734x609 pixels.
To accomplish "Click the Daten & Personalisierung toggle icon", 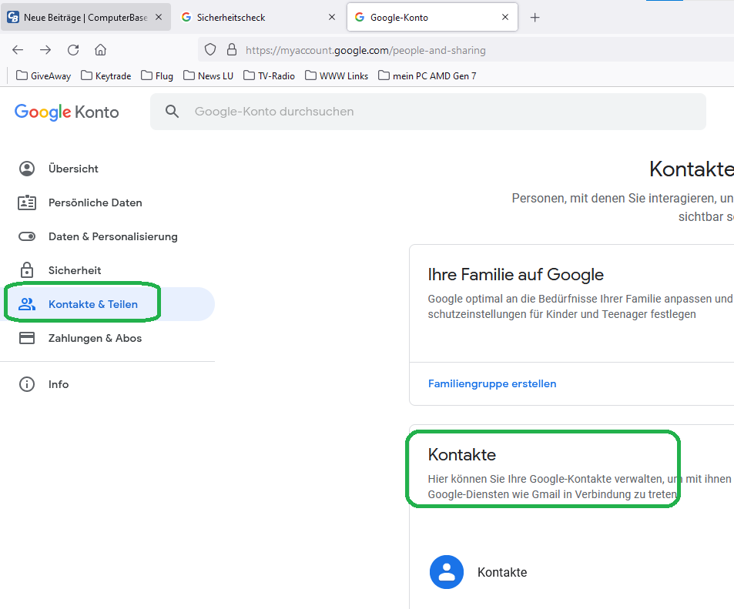I will coord(27,236).
